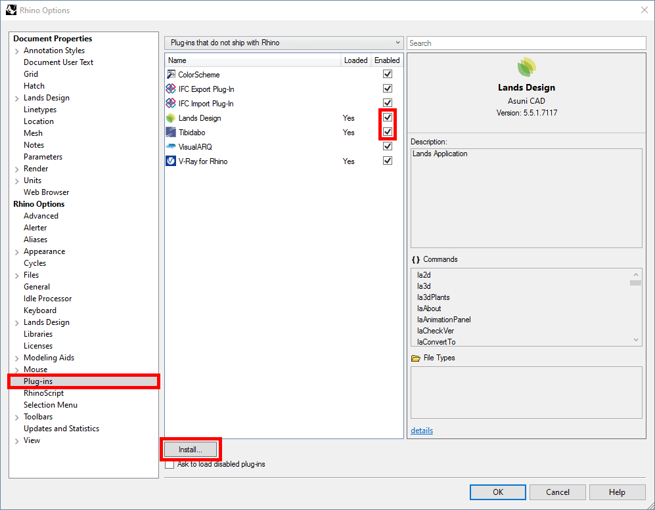Toggle ColorScheme enabled checkbox
This screenshot has height=510, width=655.
point(387,74)
